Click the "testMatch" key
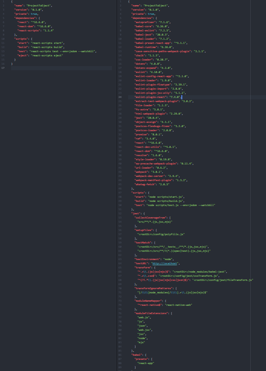Viewport: 266px width, 371px height. [143, 243]
